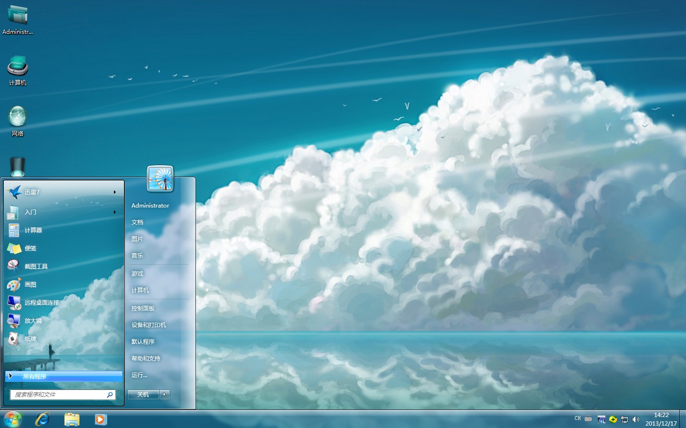
Task: Open 默认程序 default programs
Action: point(143,341)
